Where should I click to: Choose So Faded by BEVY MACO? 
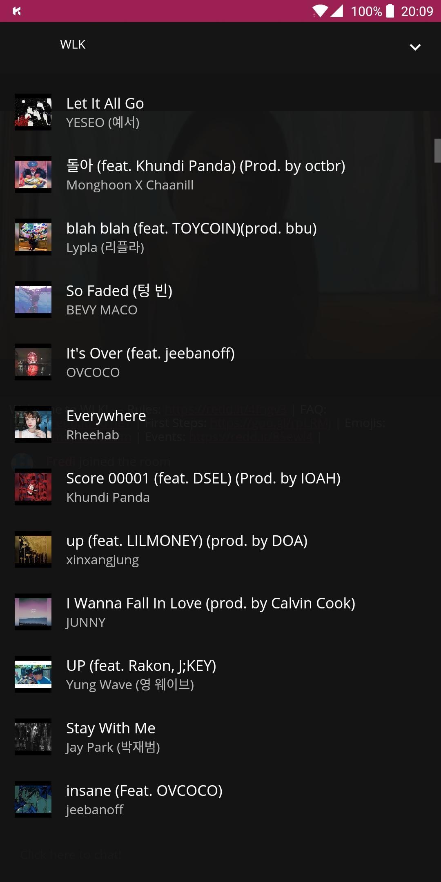[x=220, y=299]
